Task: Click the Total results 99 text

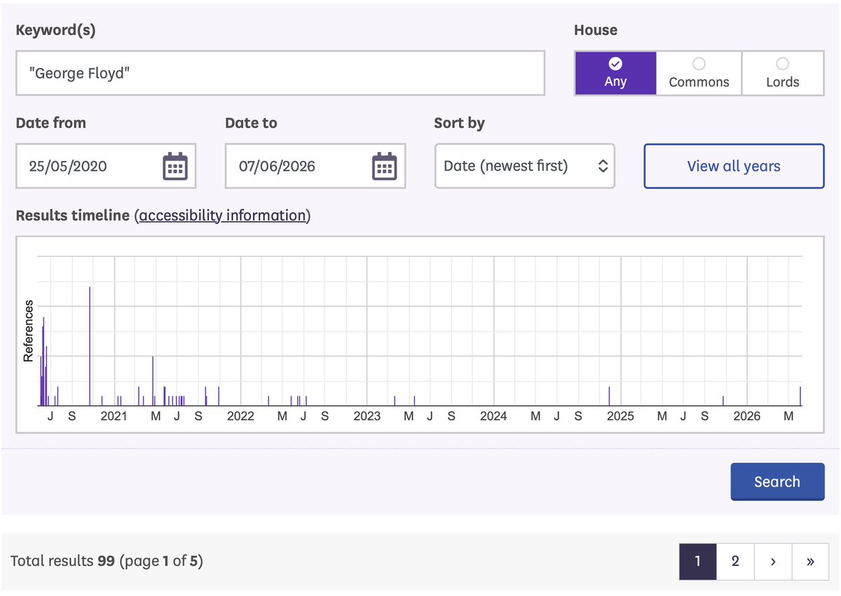Action: (x=62, y=561)
